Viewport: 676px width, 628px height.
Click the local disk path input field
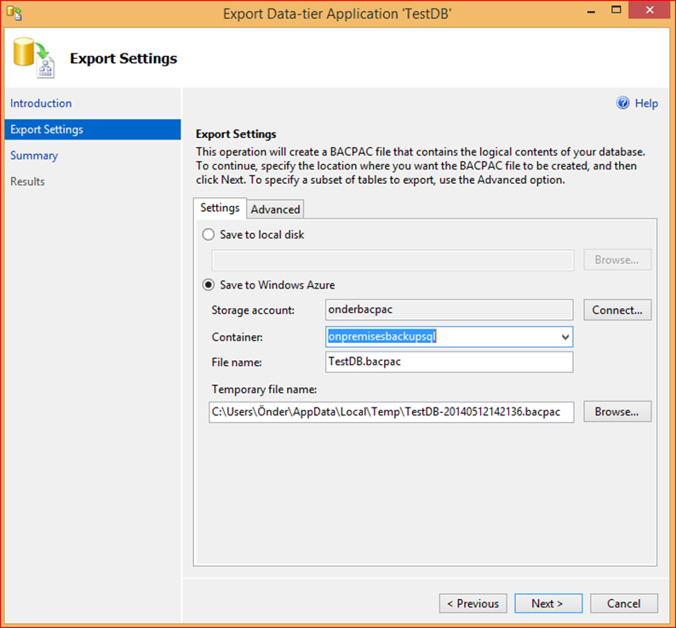(x=392, y=260)
